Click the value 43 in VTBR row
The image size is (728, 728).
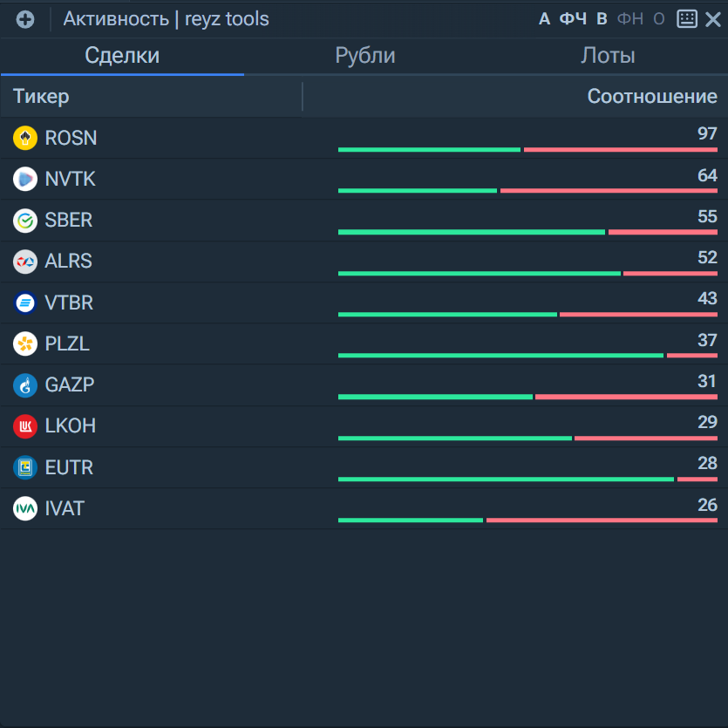tap(707, 298)
